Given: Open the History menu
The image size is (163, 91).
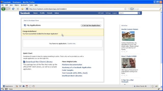Looking at the screenshot, I should coord(17,5).
